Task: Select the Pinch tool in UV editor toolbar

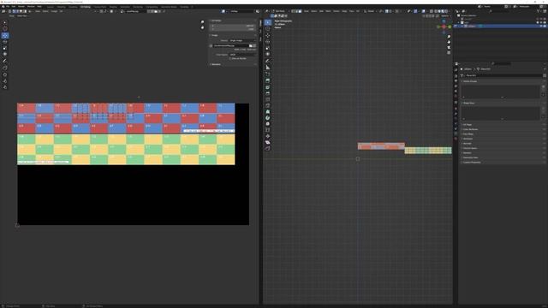Action: tap(5, 87)
